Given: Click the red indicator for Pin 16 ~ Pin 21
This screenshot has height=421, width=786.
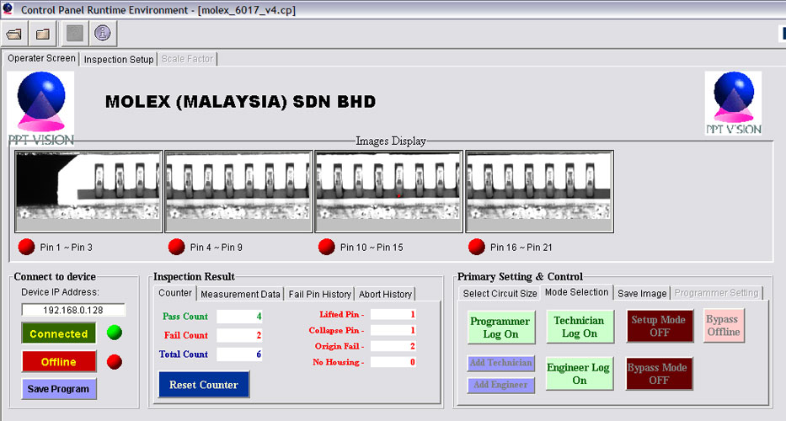Looking at the screenshot, I should (477, 247).
